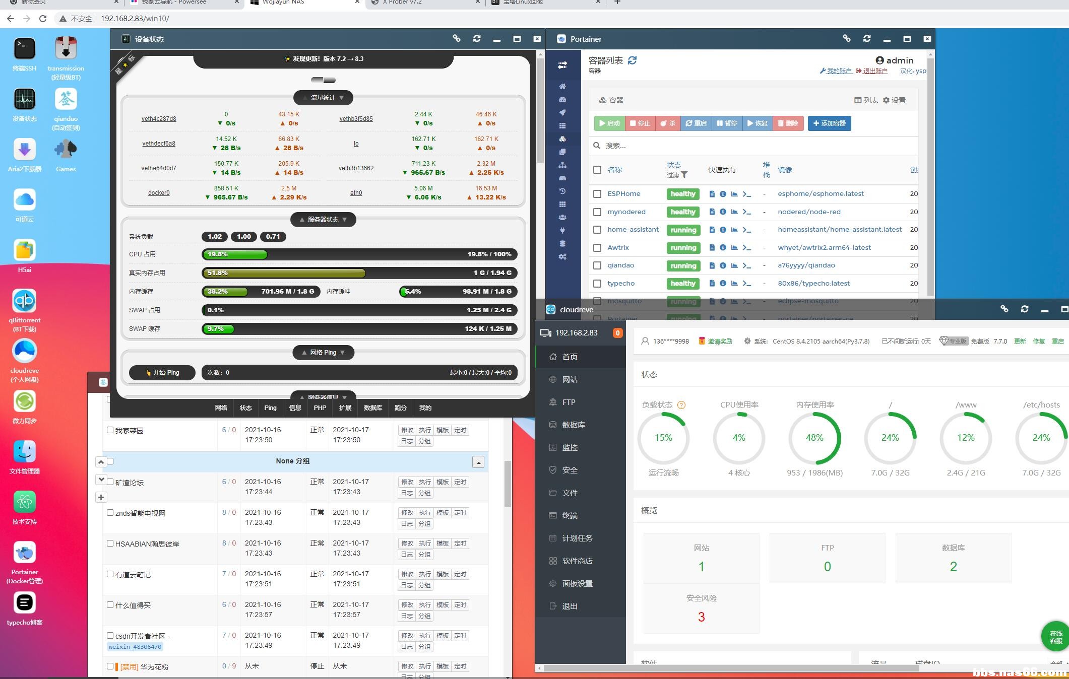Tick the checkbox next to 矿渣论坛

pos(110,482)
